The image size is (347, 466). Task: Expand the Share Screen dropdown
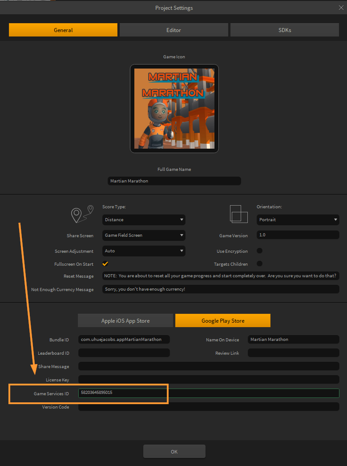pyautogui.click(x=144, y=235)
